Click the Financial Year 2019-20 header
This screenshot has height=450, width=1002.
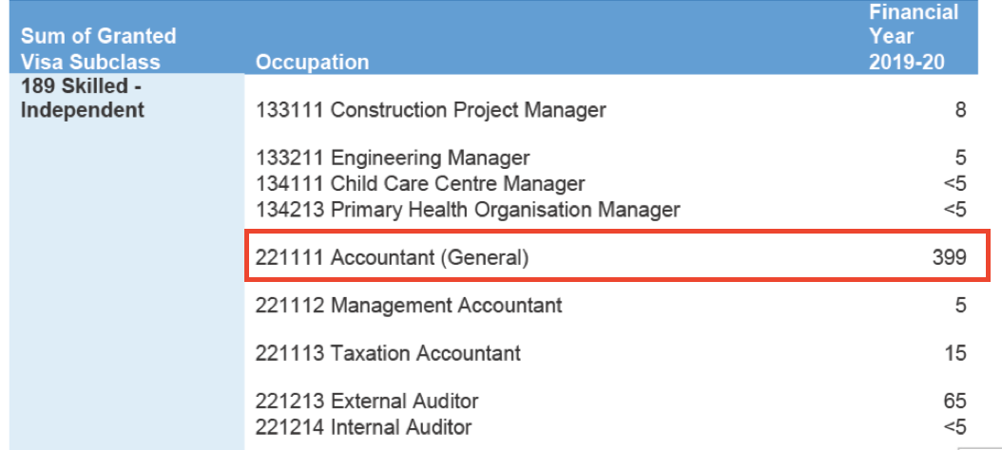tap(914, 36)
